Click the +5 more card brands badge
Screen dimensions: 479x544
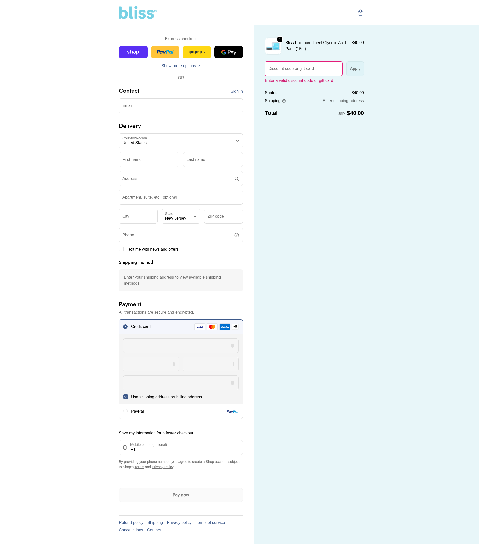(235, 327)
